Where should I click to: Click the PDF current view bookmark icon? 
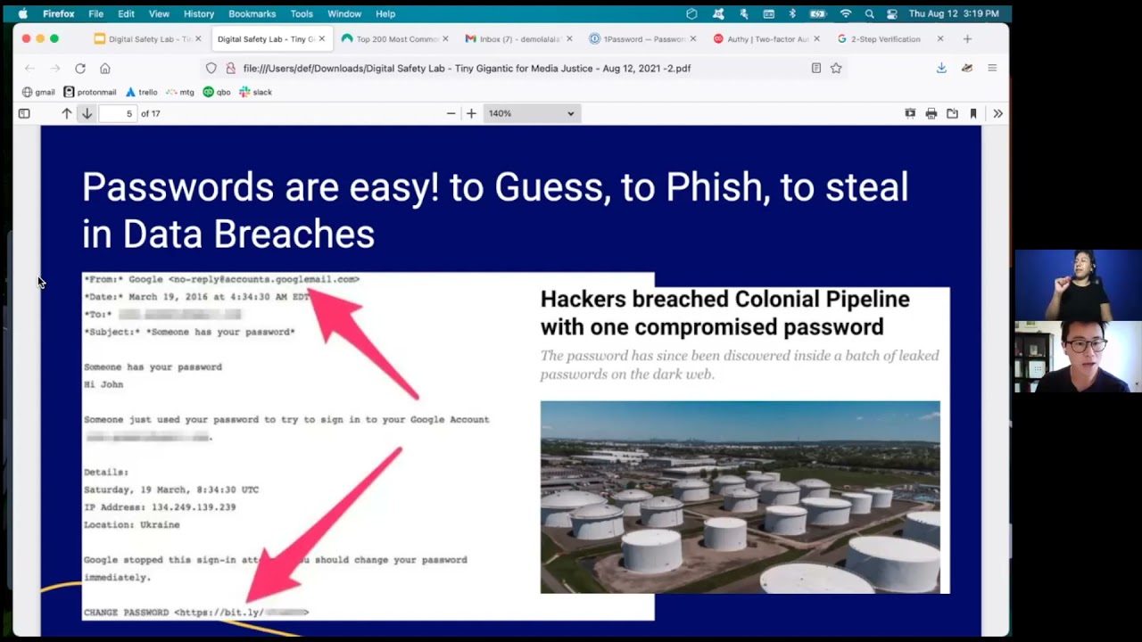point(973,113)
